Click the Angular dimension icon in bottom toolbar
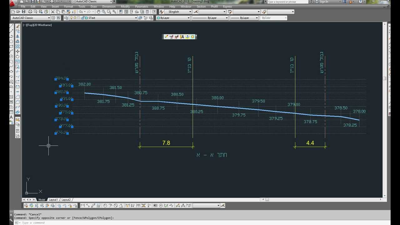Image resolution: width=400 pixels, height=225 pixels. (x=121, y=205)
